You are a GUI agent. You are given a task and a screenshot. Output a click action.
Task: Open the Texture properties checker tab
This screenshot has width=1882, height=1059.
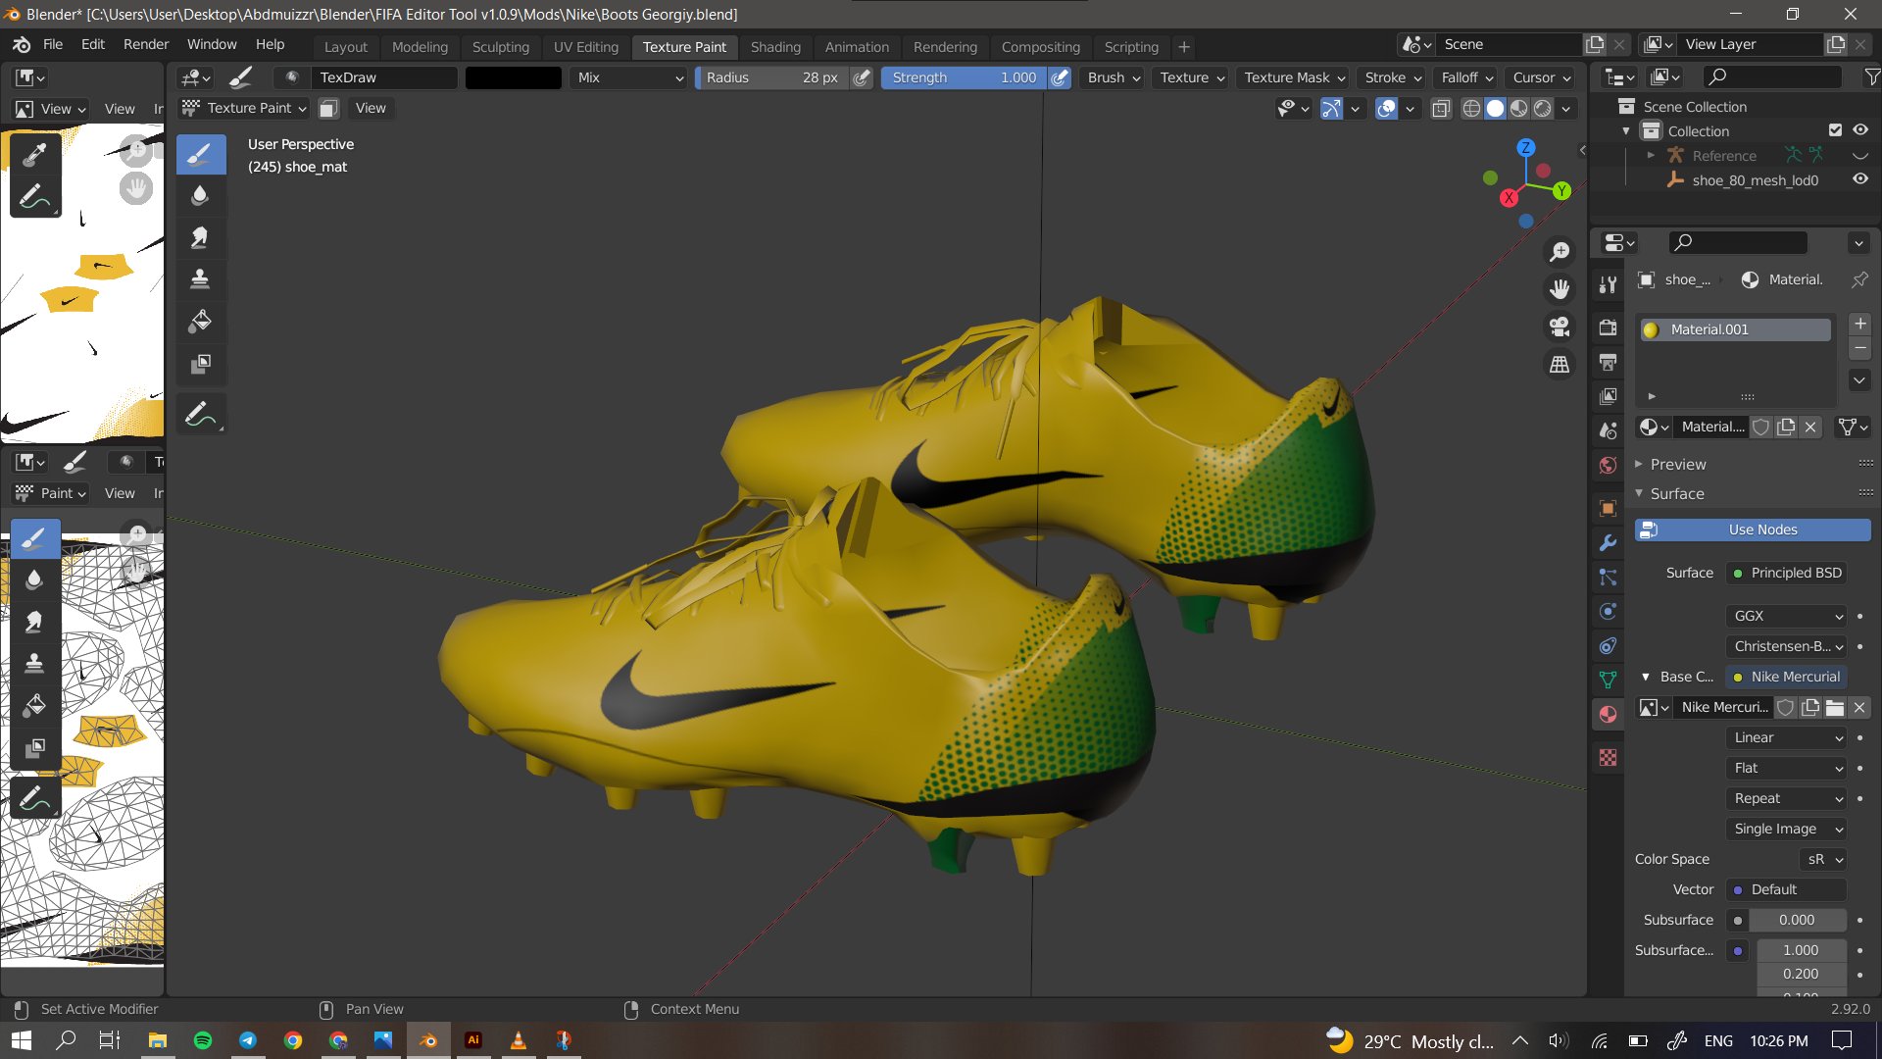[1608, 757]
